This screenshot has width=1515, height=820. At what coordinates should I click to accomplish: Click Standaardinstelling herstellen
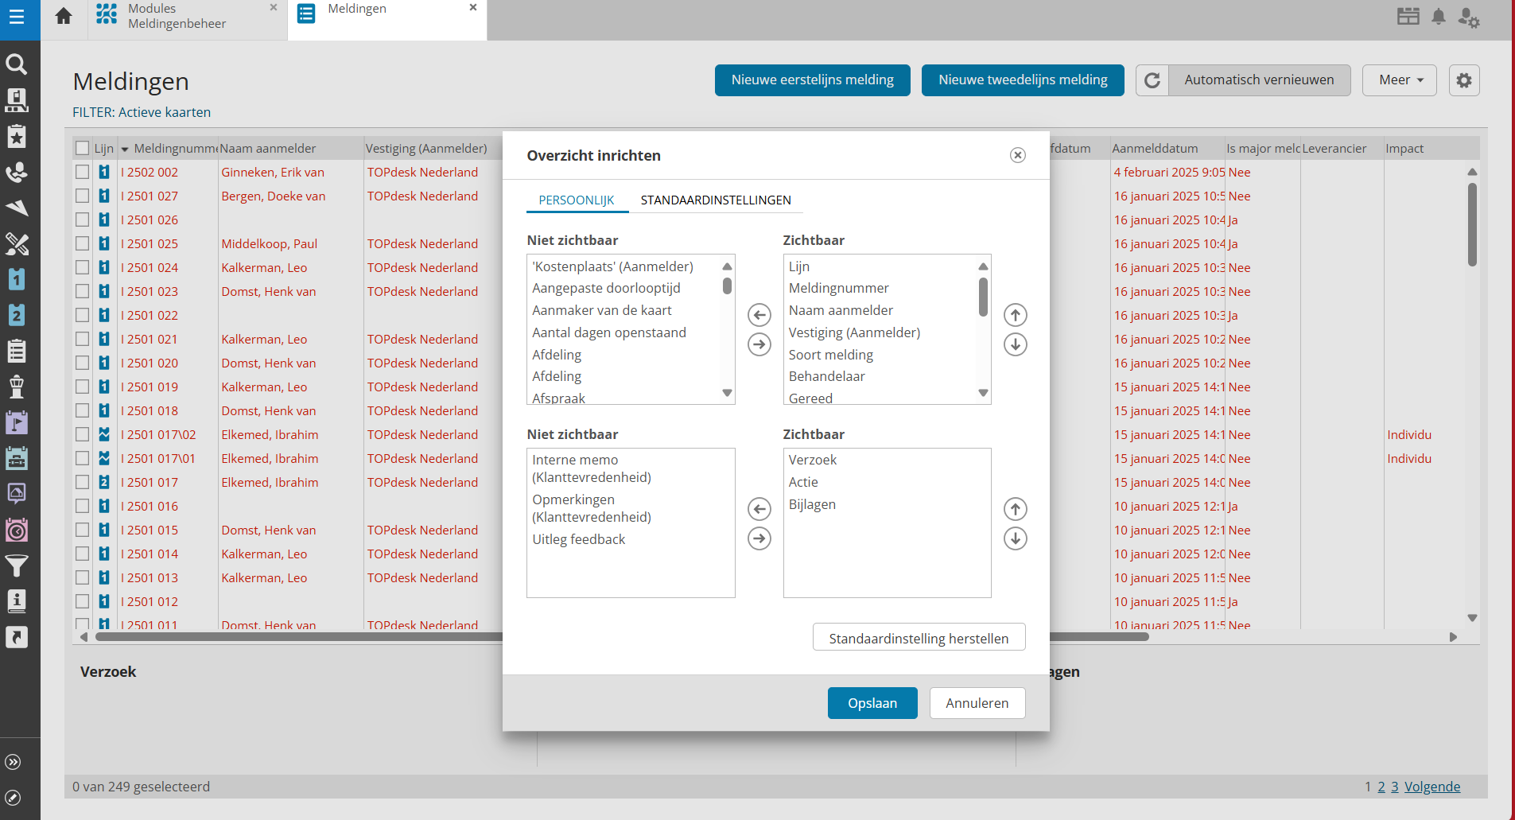click(x=918, y=638)
